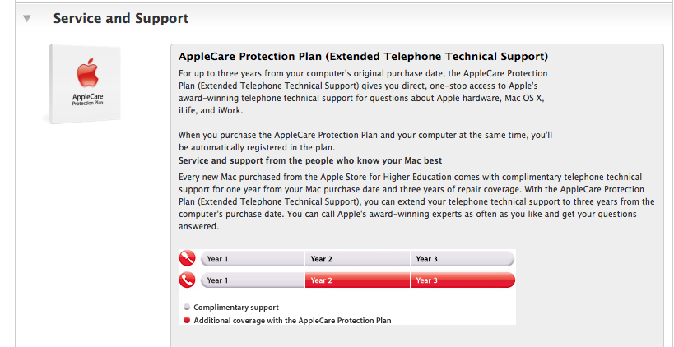Click 'Additional coverage with the AppleCare' label
Screen dimensions: 674x347
[292, 321]
